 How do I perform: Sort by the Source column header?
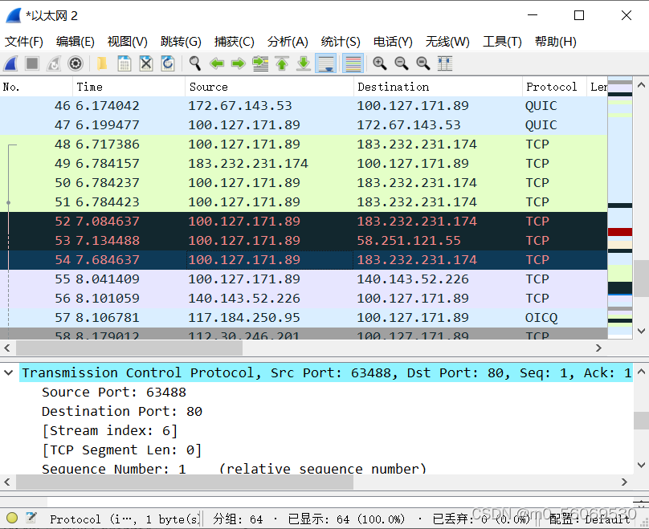(209, 87)
